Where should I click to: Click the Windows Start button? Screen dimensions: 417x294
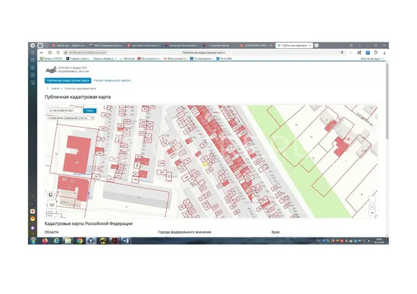[x=33, y=241]
